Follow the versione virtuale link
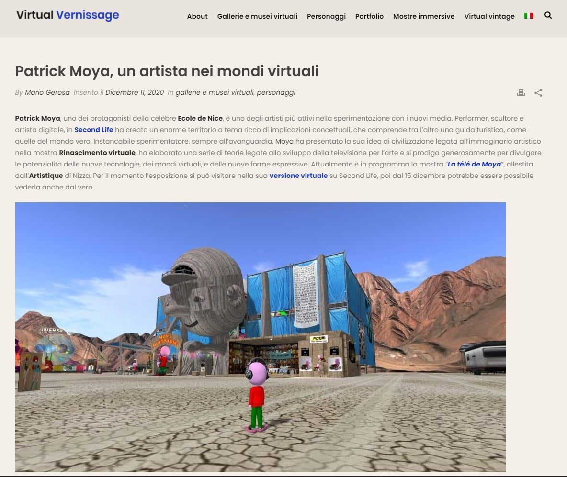The width and height of the screenshot is (567, 477). pyautogui.click(x=298, y=176)
